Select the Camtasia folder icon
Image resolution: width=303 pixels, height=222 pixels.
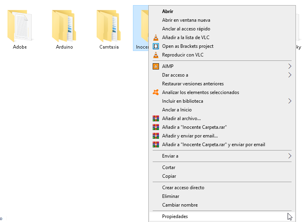coord(109,26)
